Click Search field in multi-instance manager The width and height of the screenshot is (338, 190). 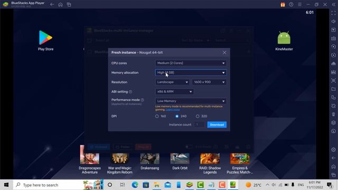click(232, 41)
